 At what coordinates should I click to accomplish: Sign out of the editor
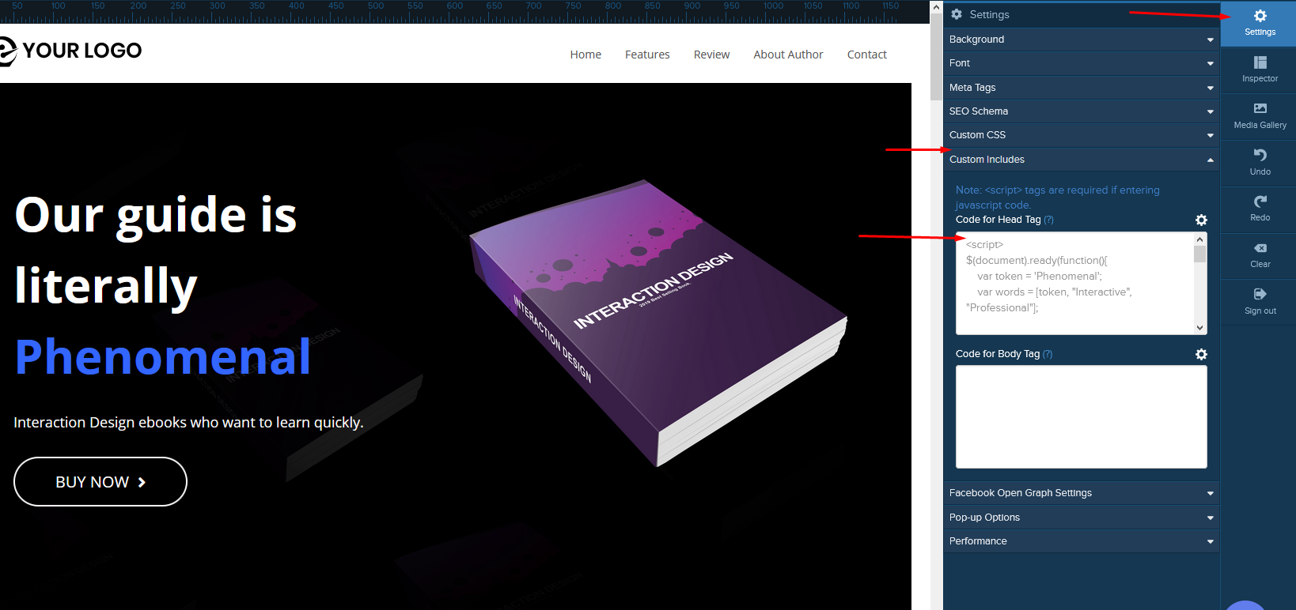point(1260,301)
